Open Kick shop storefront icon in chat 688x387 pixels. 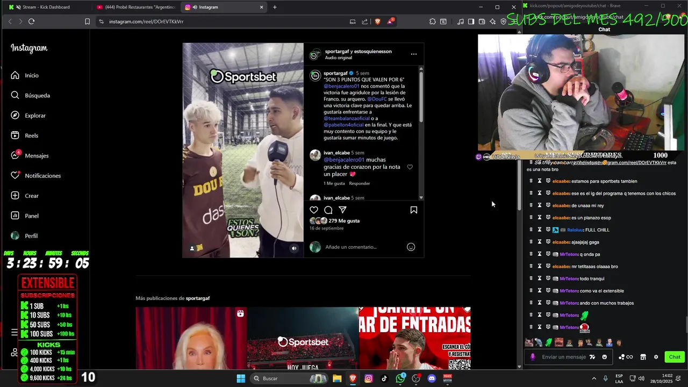pyautogui.click(x=643, y=357)
